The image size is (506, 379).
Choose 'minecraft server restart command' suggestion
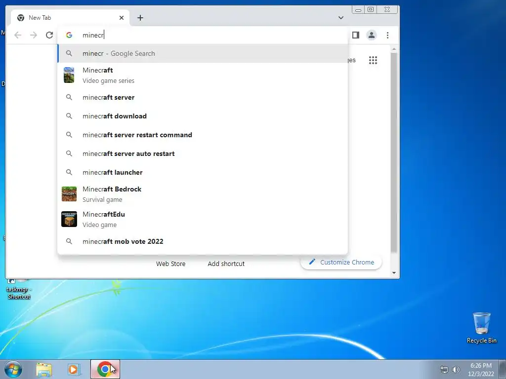coord(203,135)
